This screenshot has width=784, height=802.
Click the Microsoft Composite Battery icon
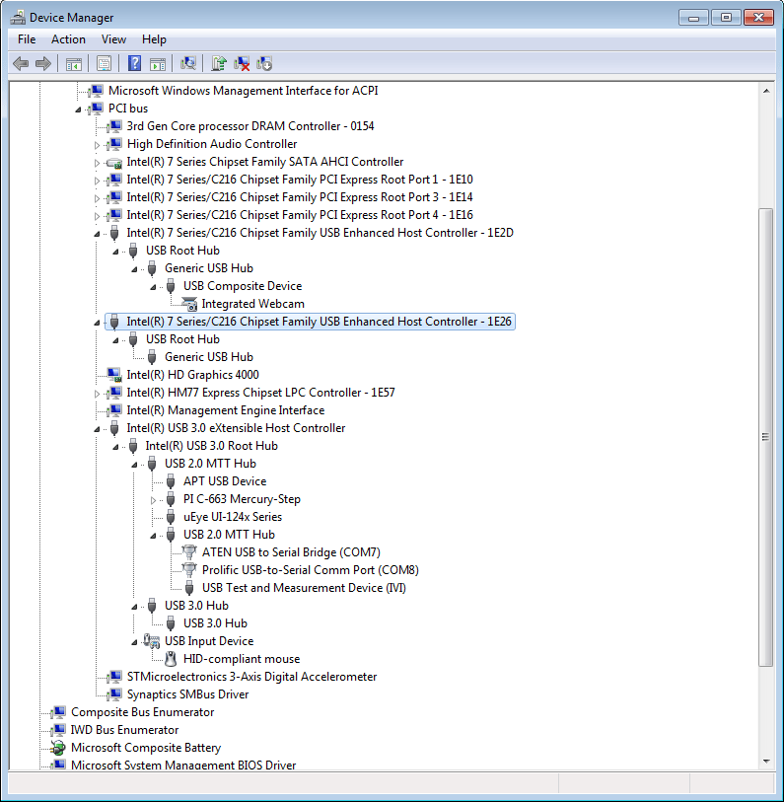[x=58, y=748]
